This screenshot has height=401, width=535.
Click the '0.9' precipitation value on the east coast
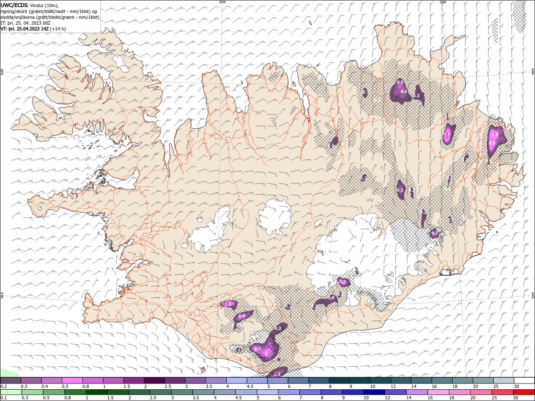[x=495, y=135]
